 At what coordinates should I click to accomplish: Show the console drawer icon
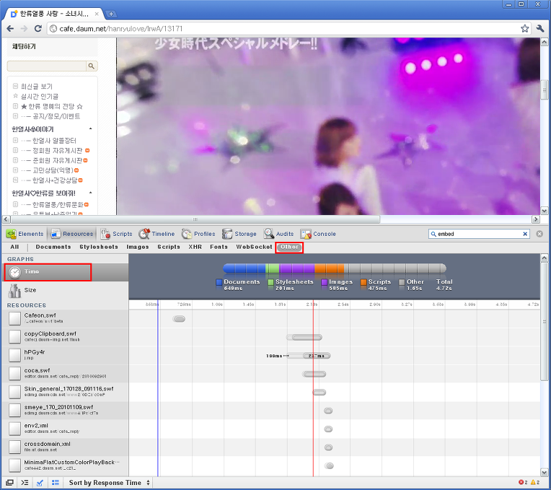[25, 483]
